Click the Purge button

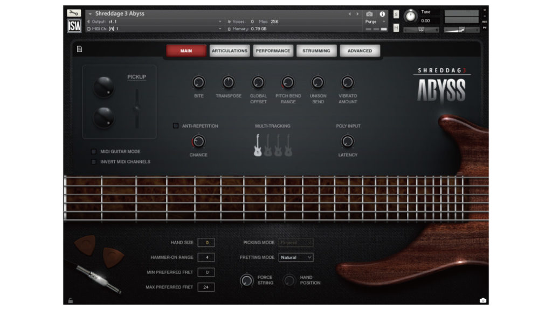coord(371,22)
